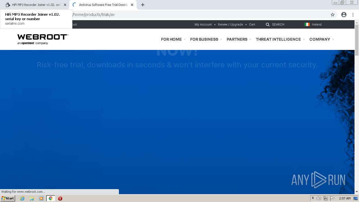359x202 pixels.
Task: Open a new browser tab
Action: (143, 5)
